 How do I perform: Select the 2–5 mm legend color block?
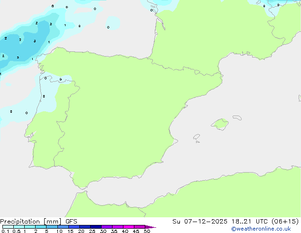pyautogui.click(x=41, y=227)
